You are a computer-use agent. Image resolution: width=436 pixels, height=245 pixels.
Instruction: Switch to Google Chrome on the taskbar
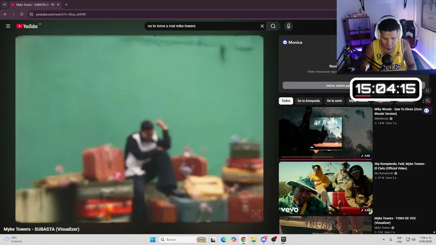pyautogui.click(x=244, y=240)
